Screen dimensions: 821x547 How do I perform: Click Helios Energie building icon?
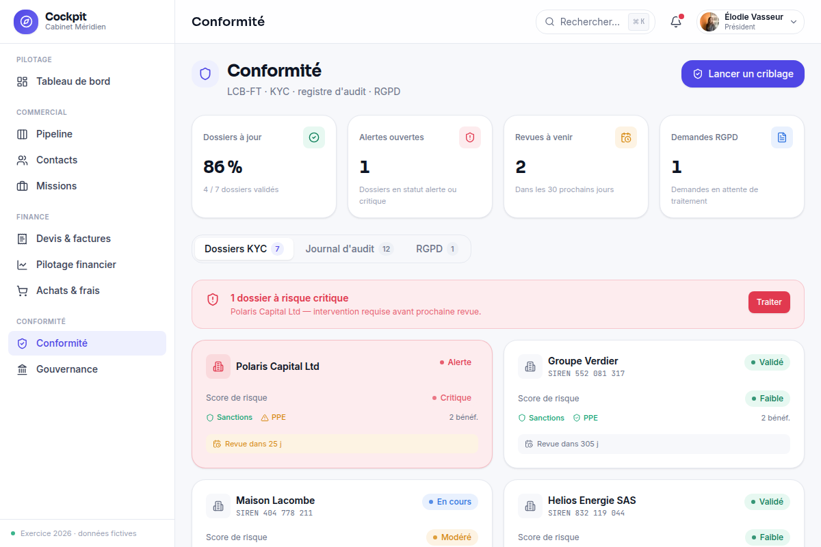[x=530, y=506]
